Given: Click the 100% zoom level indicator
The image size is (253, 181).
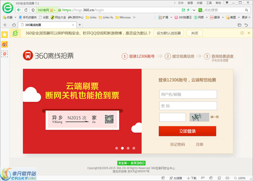Looking at the screenshot, I should 240,178.
